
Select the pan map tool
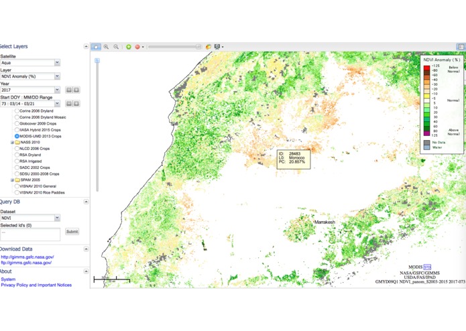click(x=96, y=47)
